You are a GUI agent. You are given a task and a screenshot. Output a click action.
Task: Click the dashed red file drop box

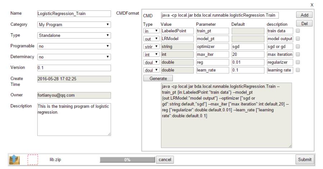pyautogui.click(x=33, y=160)
